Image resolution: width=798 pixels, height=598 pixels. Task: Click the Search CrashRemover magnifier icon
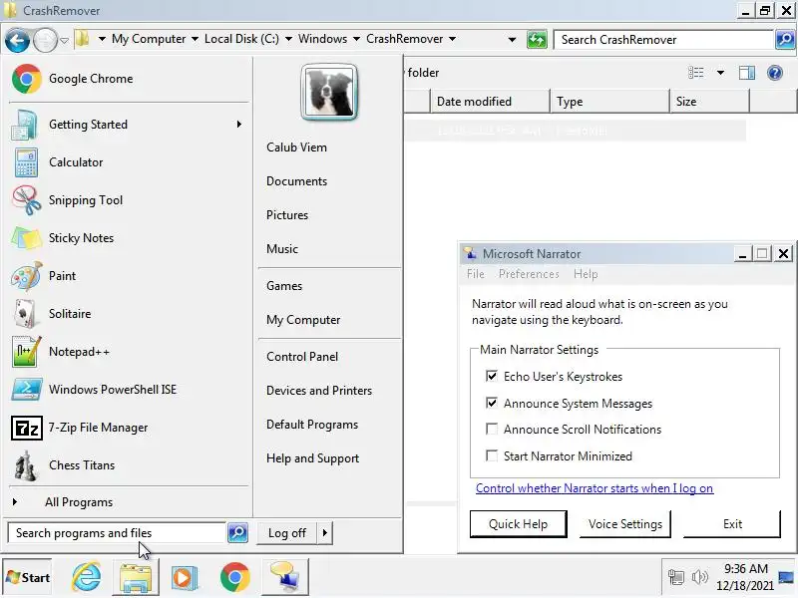coord(785,39)
